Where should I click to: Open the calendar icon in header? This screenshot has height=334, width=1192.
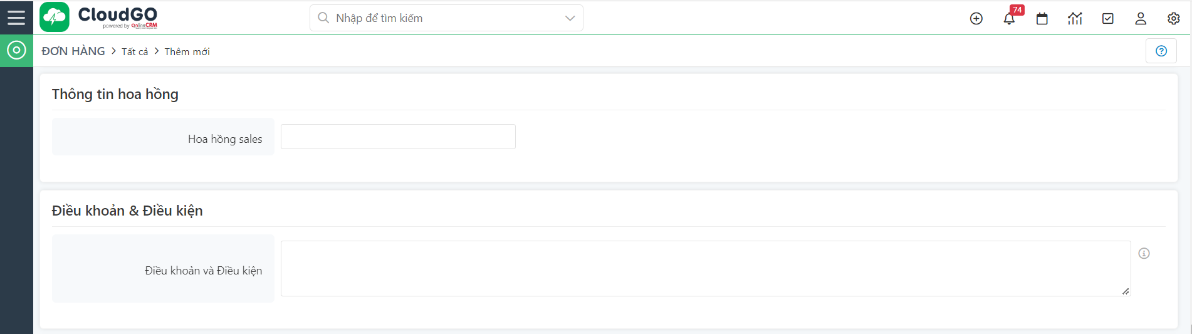(x=1042, y=19)
